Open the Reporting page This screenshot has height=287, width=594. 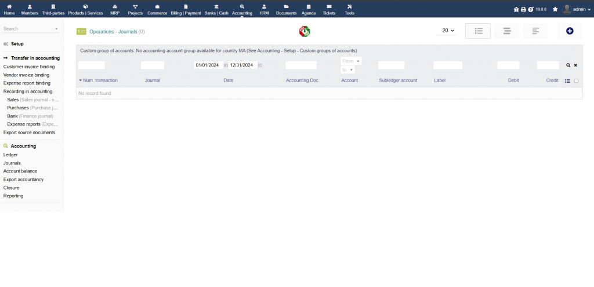13,196
